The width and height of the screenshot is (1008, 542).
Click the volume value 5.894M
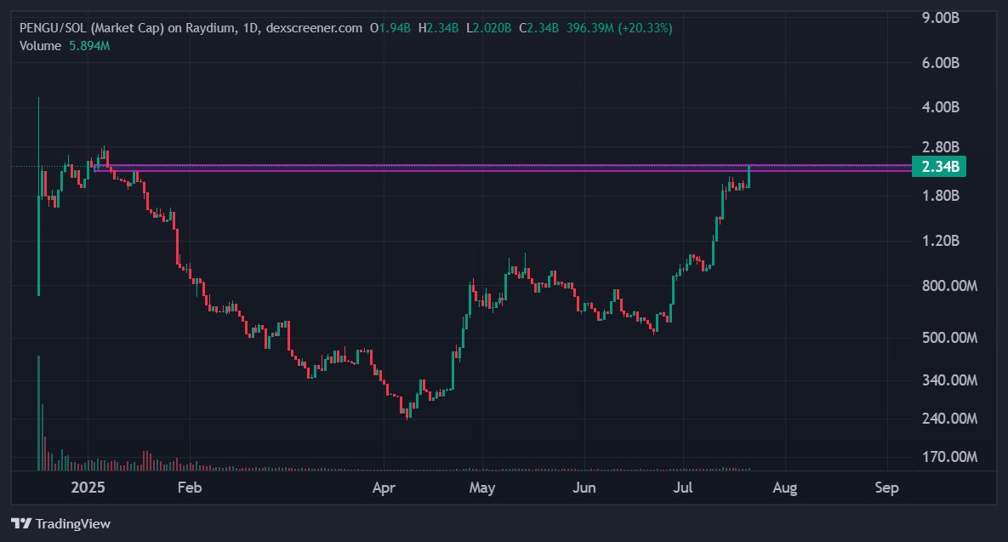pos(89,46)
